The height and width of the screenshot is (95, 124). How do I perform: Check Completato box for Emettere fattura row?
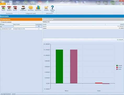click(x=39, y=29)
